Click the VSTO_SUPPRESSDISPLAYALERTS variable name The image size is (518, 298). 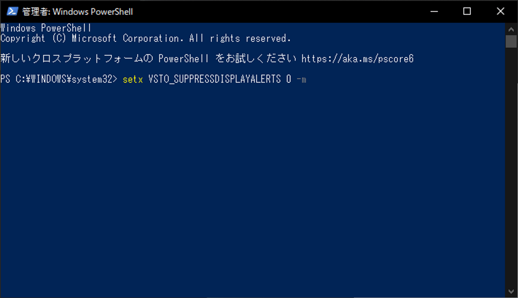click(214, 80)
